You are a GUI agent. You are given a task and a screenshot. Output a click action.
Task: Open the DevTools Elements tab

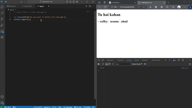click(x=121, y=60)
